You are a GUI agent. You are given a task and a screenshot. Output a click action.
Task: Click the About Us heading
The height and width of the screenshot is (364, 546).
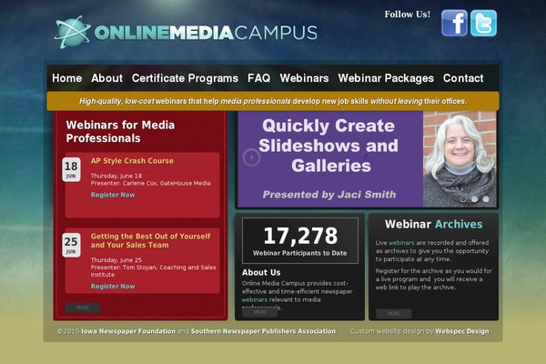(261, 272)
